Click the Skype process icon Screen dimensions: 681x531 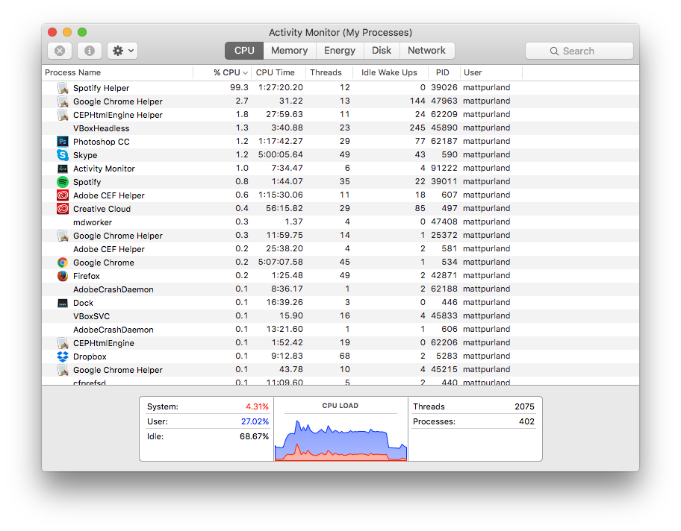(x=63, y=155)
